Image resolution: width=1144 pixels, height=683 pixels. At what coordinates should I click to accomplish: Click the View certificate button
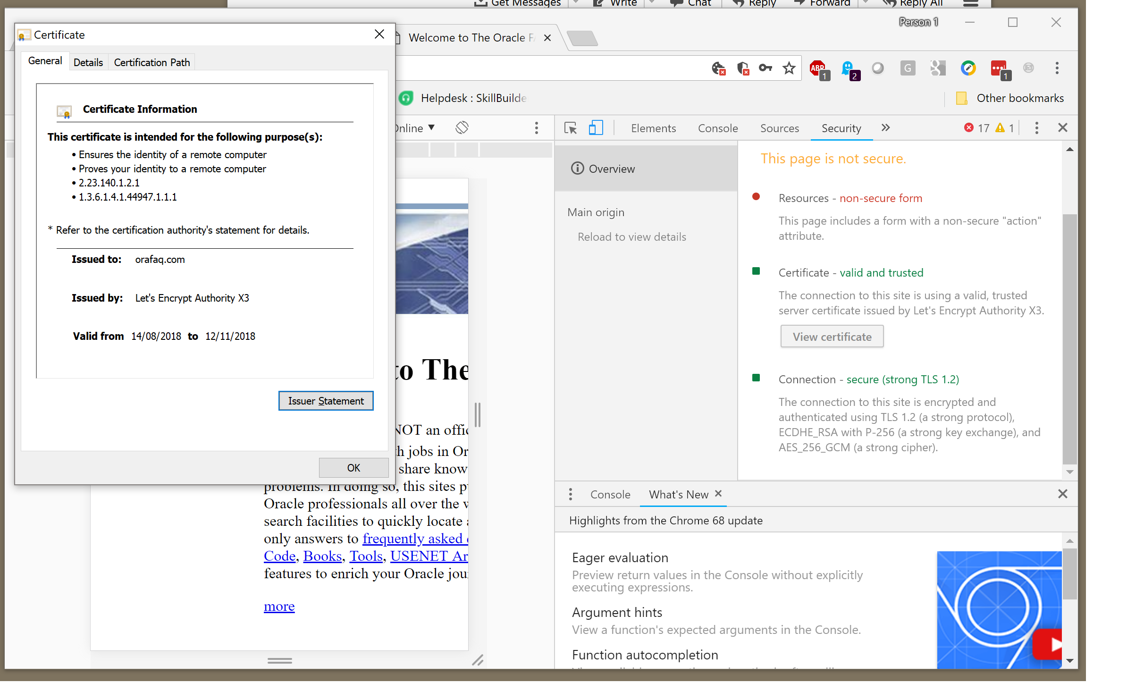coord(832,337)
